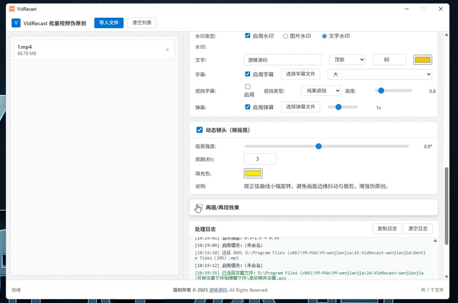Select the 图片水印 radio button
Image resolution: width=458 pixels, height=303 pixels.
(x=286, y=36)
